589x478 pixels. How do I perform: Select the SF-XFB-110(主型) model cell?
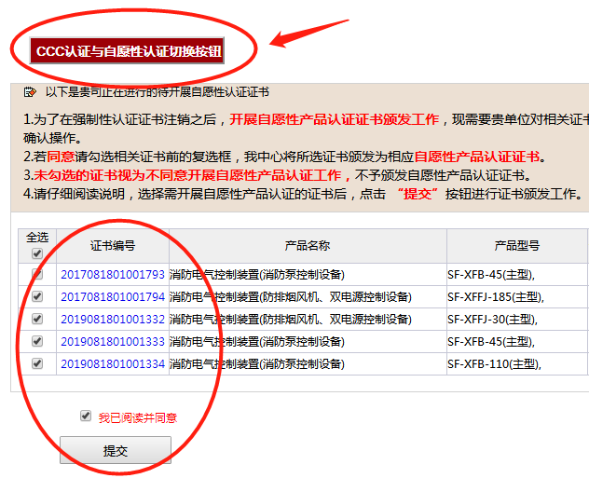point(495,364)
